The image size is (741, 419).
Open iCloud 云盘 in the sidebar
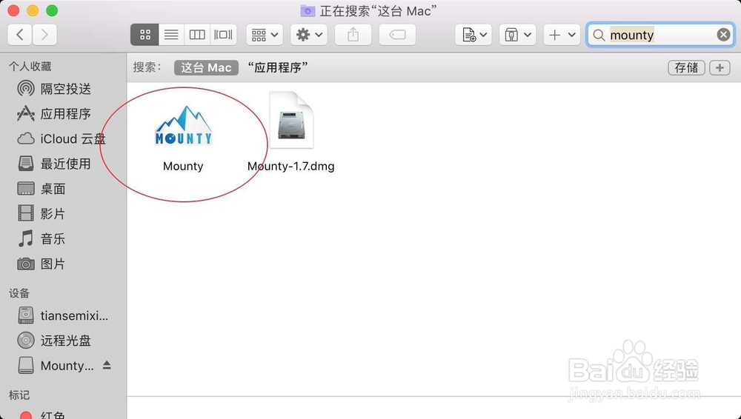tap(63, 138)
